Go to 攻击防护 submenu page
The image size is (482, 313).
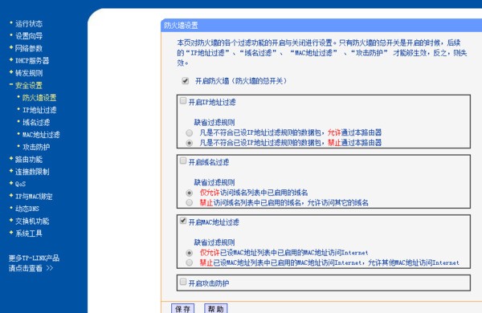tap(36, 147)
